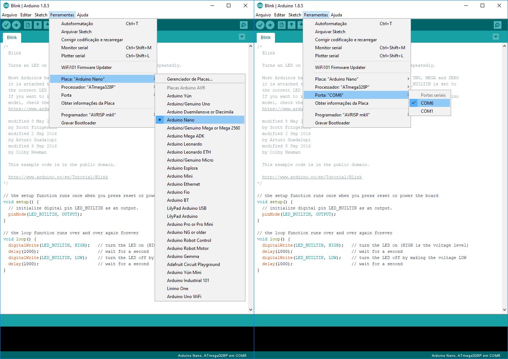Click Arduino logo icon in left title bar
The width and height of the screenshot is (508, 359).
coord(6,5)
